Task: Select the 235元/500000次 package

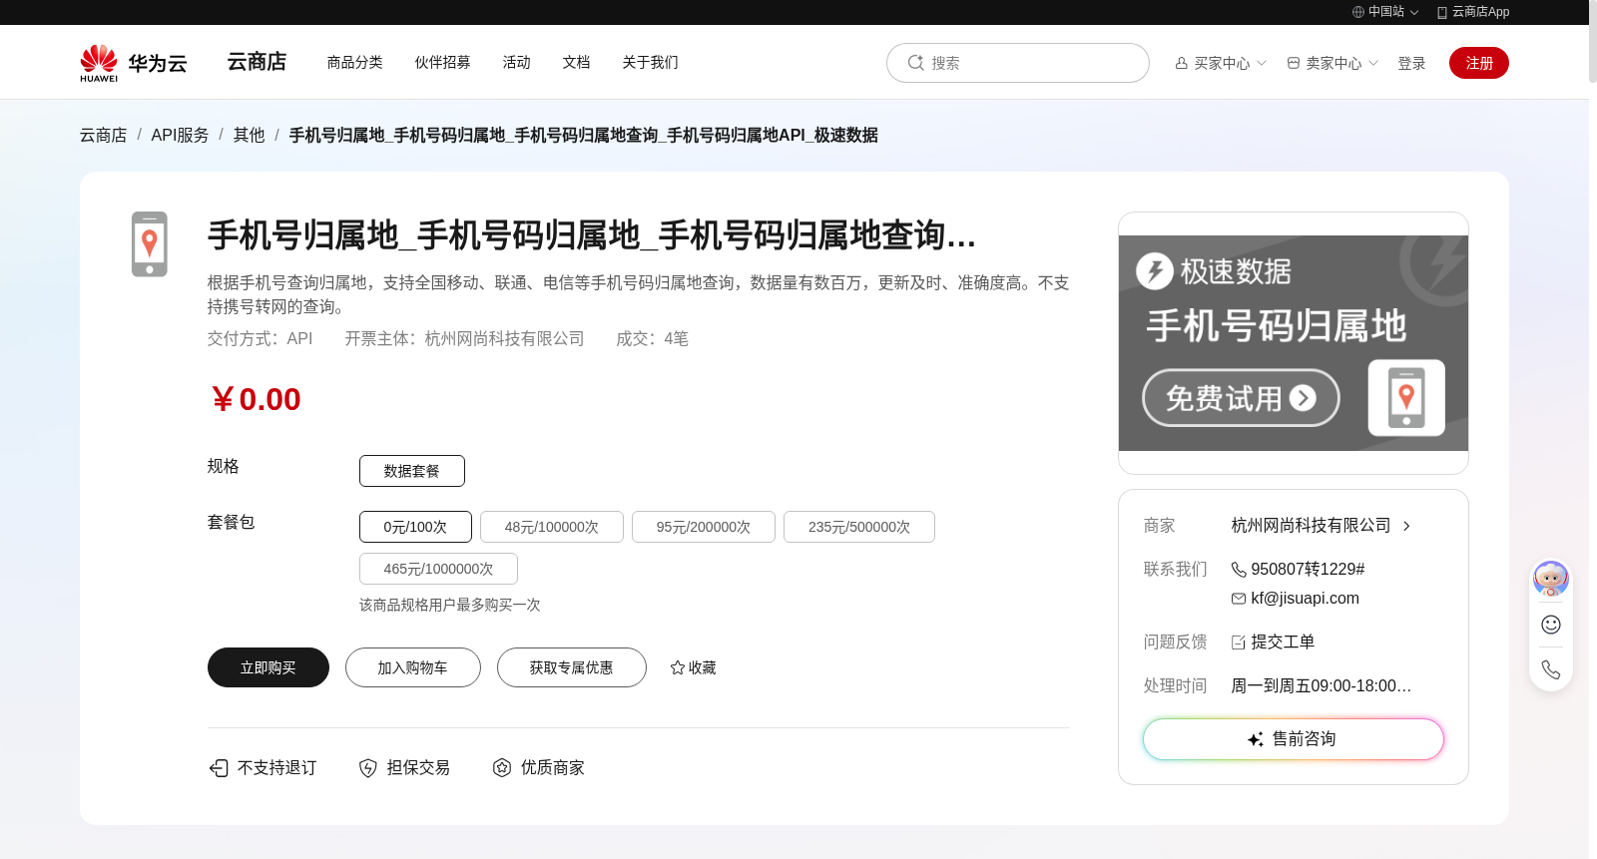Action: point(859,527)
